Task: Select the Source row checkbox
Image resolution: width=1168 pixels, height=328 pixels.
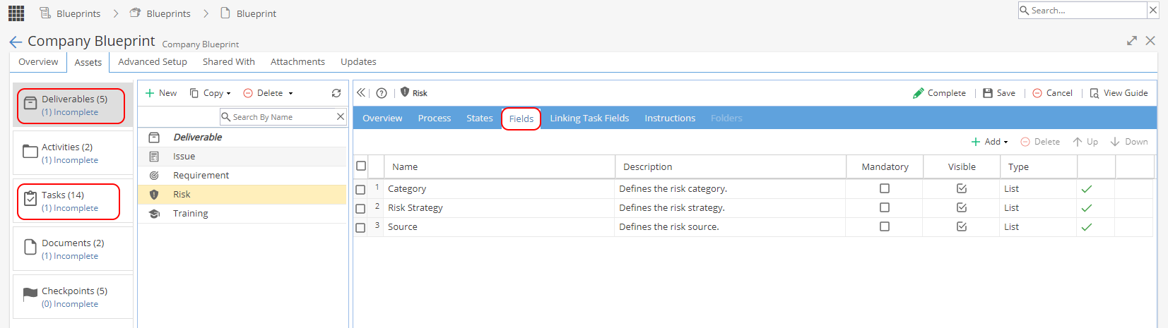Action: coord(360,228)
